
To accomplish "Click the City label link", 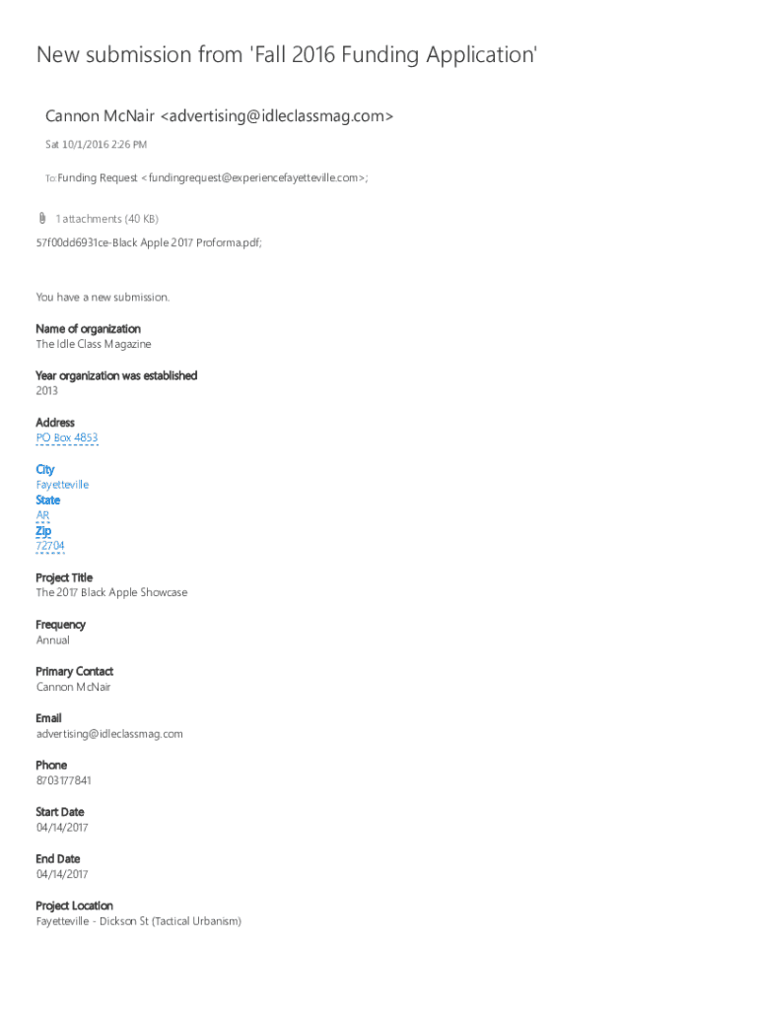I will point(45,469).
